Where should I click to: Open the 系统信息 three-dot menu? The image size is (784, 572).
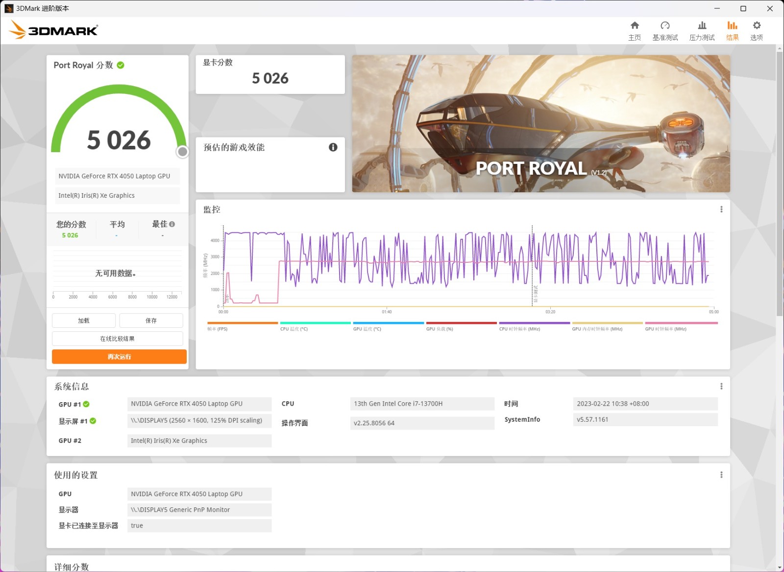[x=721, y=387]
